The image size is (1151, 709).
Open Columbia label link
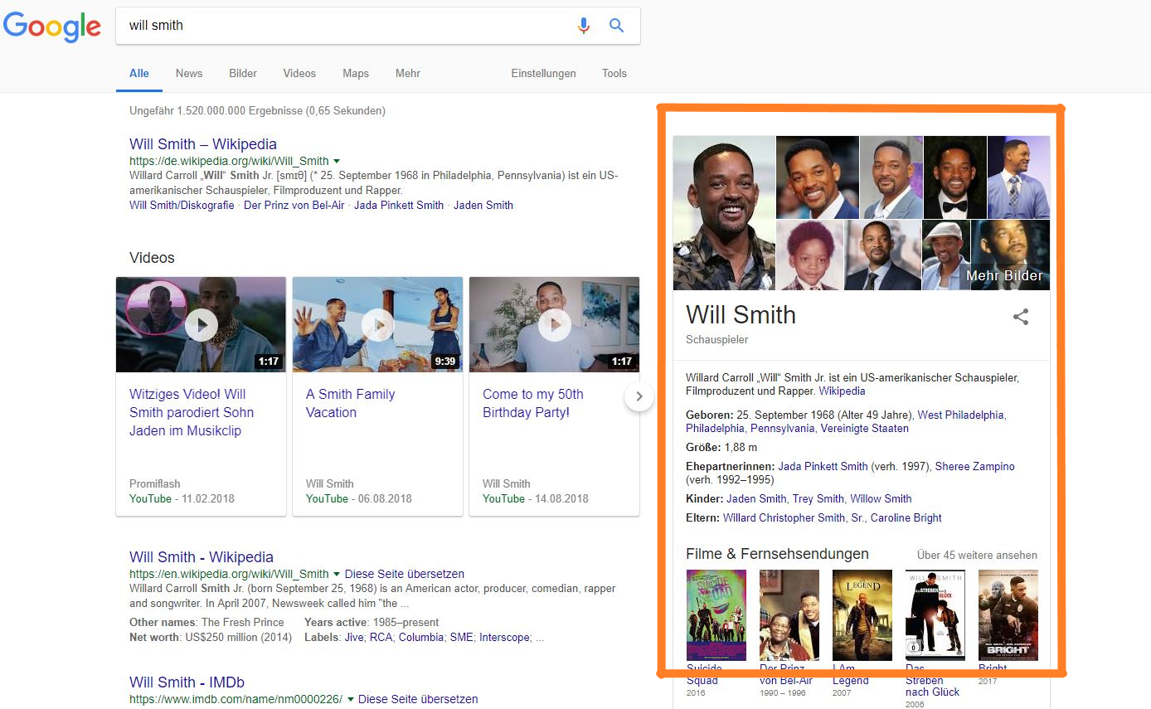(x=420, y=637)
